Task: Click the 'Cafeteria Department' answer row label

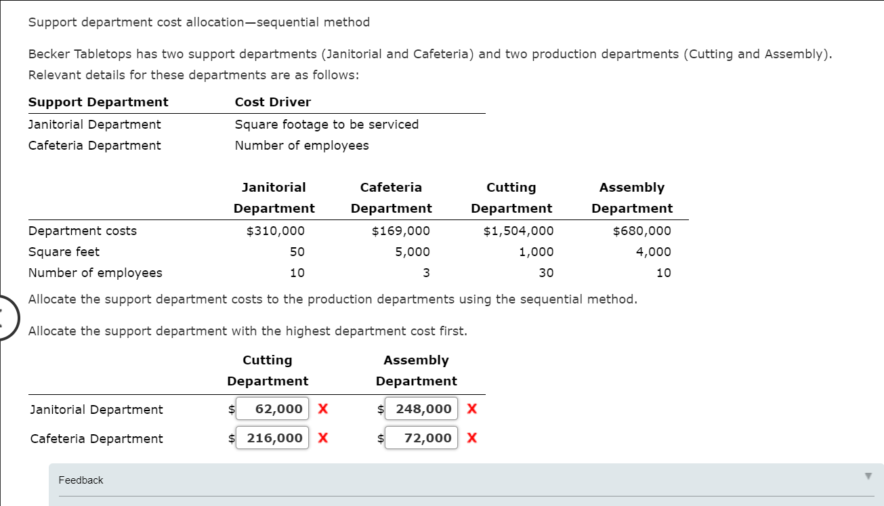Action: click(97, 439)
